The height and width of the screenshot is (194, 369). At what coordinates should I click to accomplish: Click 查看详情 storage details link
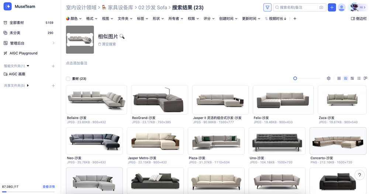49,187
